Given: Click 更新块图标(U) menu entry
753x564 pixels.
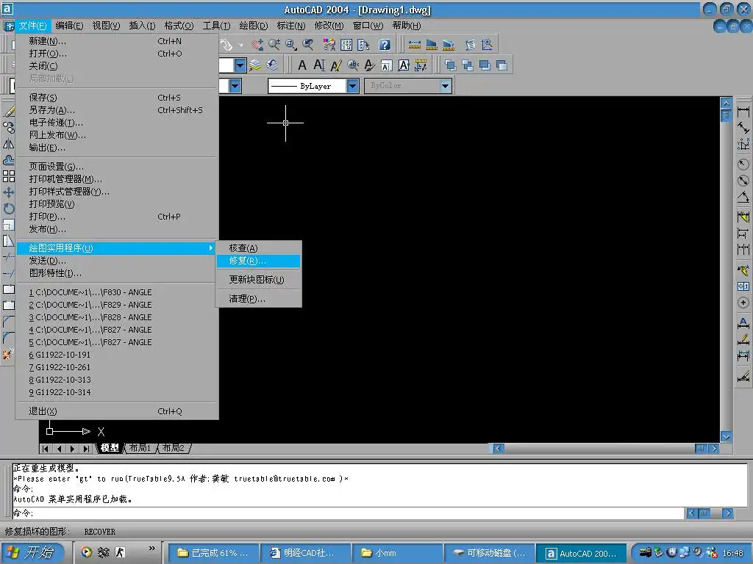Looking at the screenshot, I should coord(258,280).
